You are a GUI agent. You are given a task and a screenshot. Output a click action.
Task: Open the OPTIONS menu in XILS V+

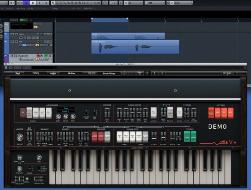(x=227, y=73)
